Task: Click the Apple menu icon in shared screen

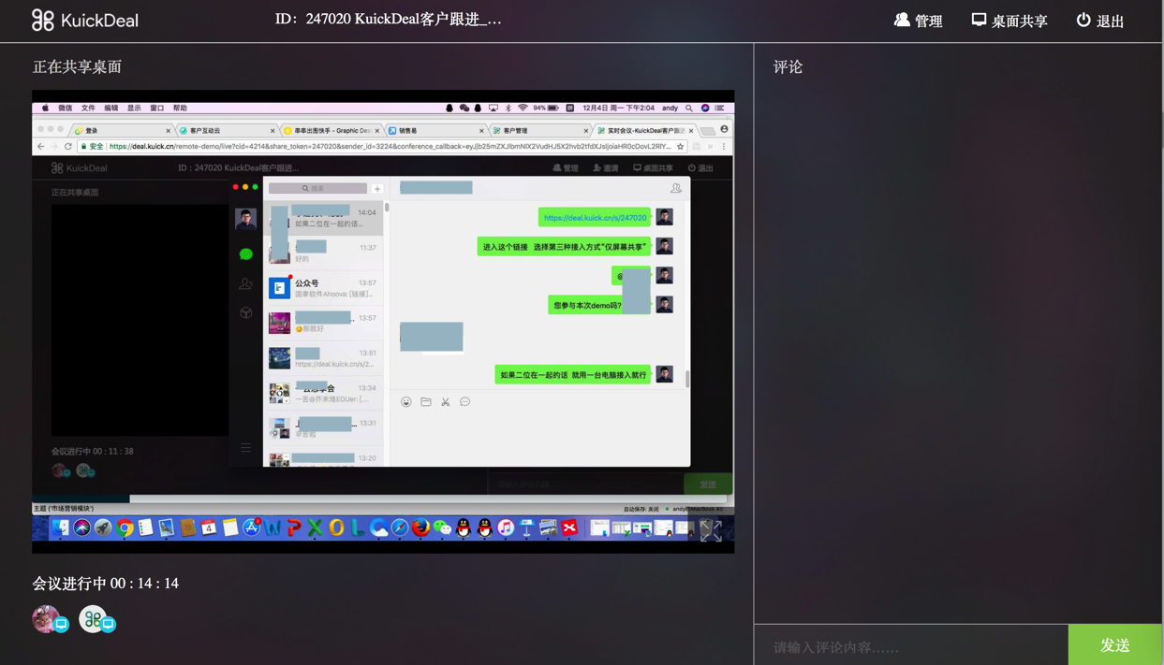Action: 45,108
